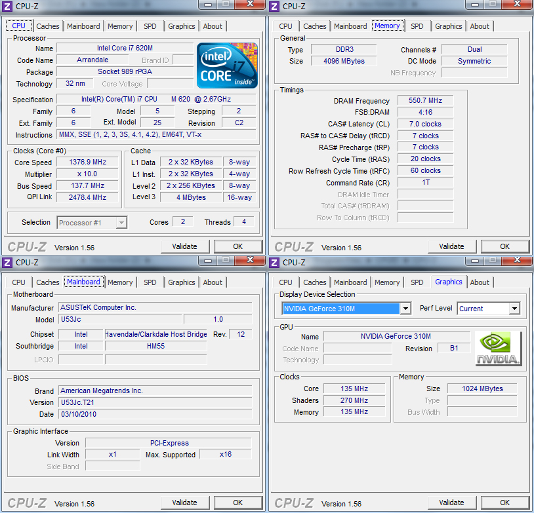
Task: Click the GPU memory size 1024 MBytes
Action: point(482,389)
